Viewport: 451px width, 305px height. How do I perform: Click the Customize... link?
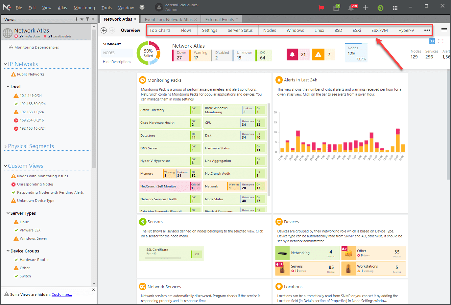(62, 294)
